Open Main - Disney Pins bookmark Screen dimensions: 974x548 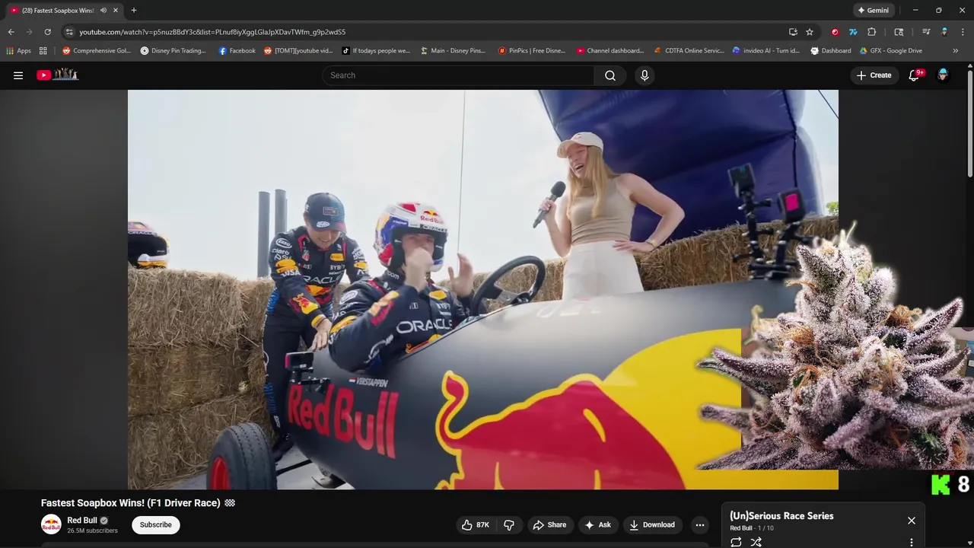[453, 51]
